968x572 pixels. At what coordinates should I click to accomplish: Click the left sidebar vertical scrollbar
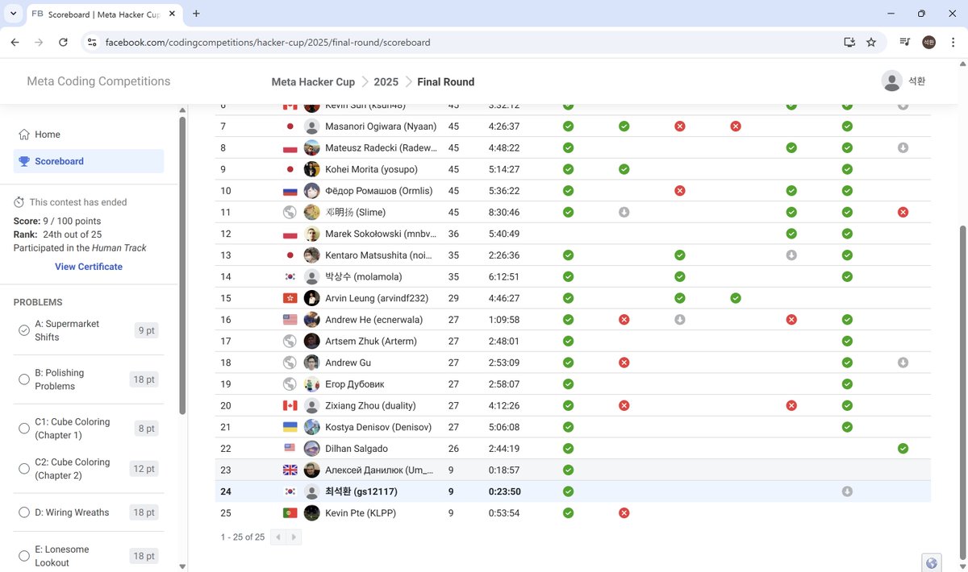[x=182, y=266]
